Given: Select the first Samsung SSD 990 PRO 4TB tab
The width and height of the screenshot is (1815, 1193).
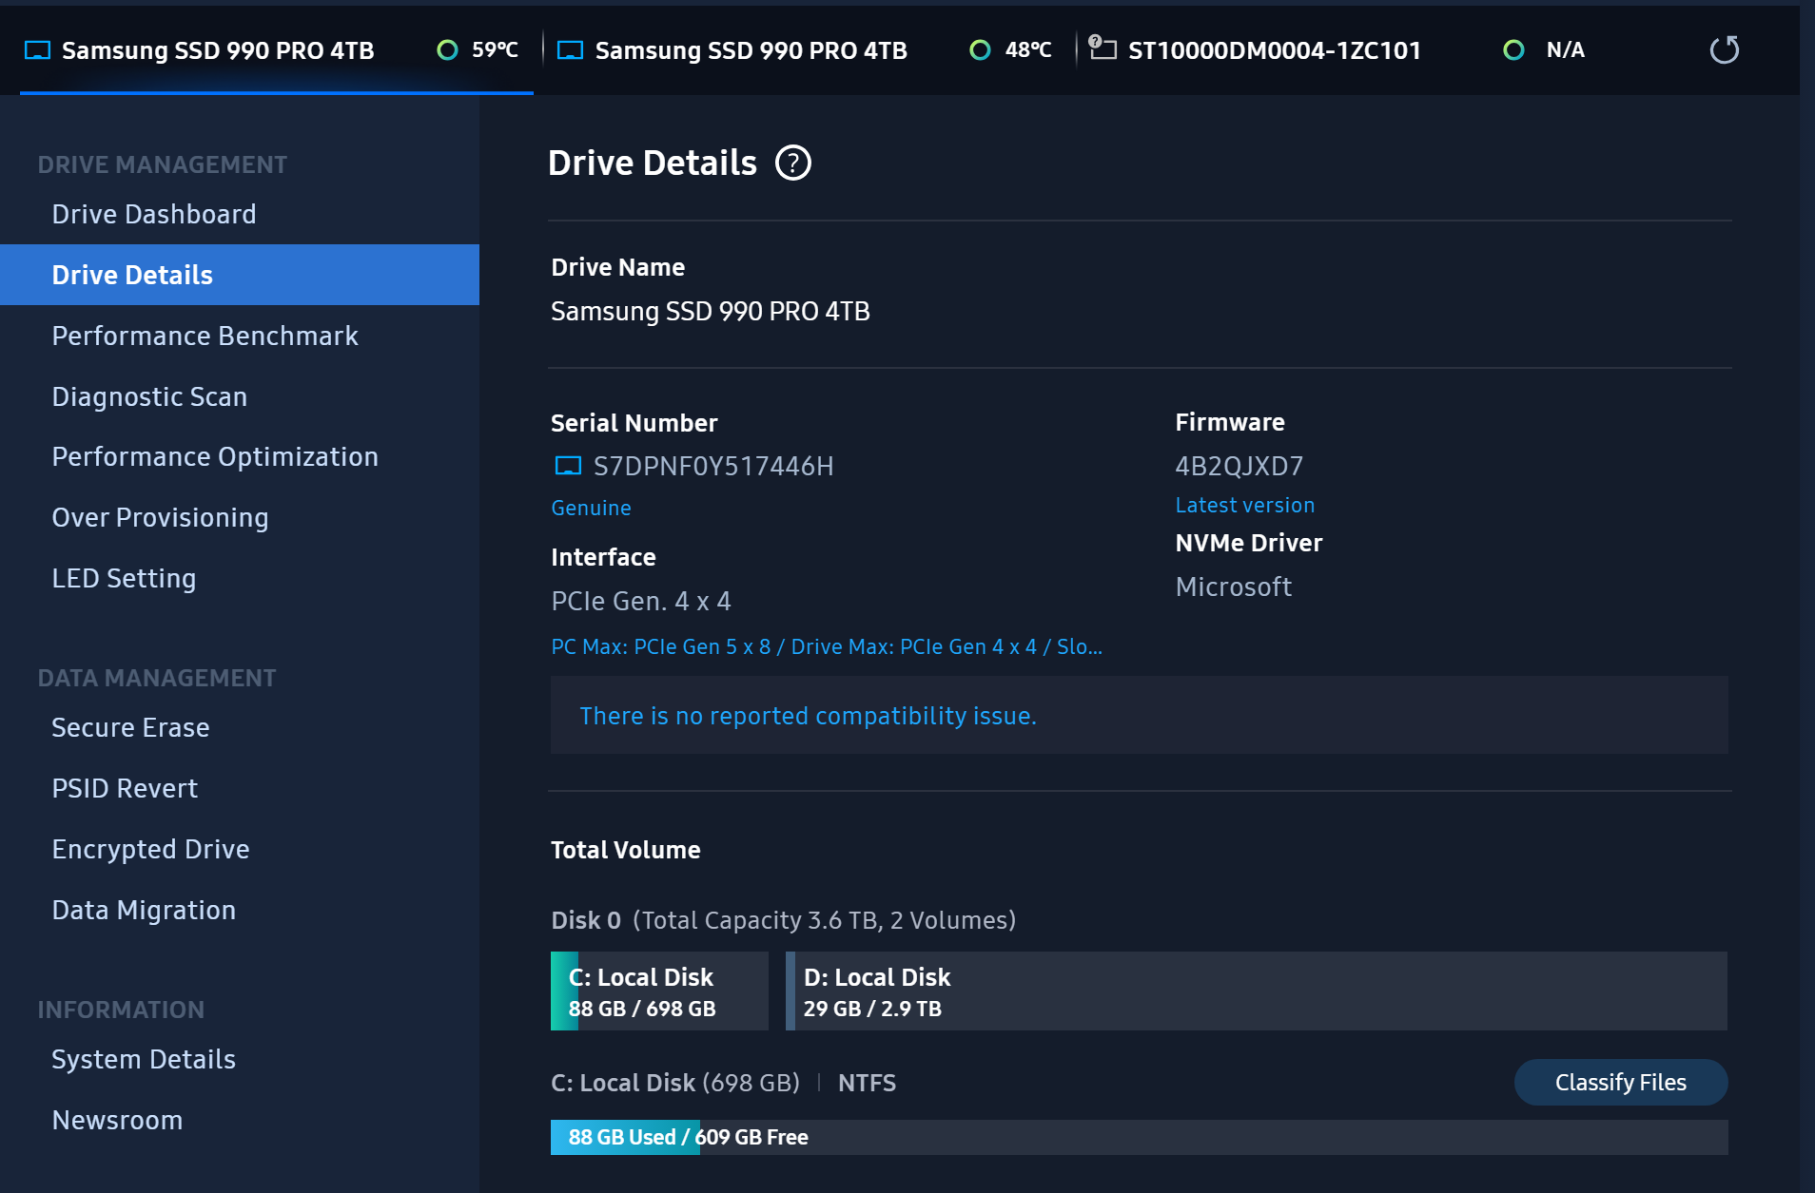Looking at the screenshot, I should (276, 50).
